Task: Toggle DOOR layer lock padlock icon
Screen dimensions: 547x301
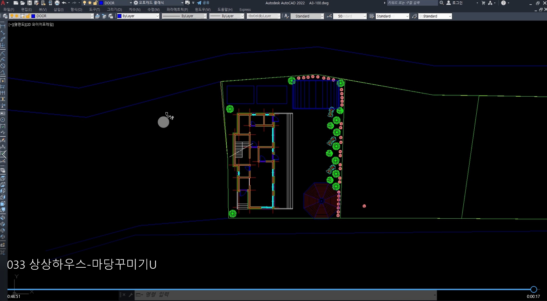Action: (x=28, y=16)
